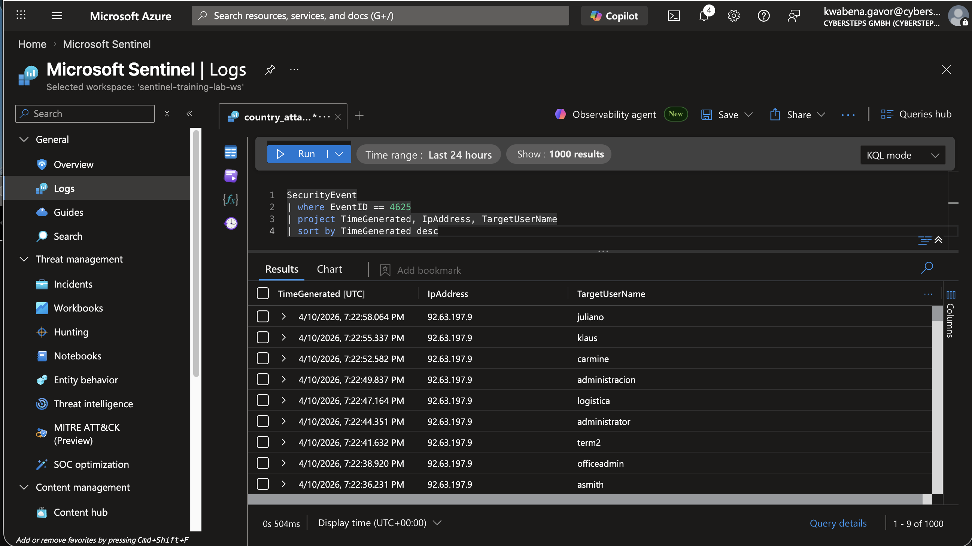Open the notifications bell
This screenshot has width=972, height=546.
click(x=704, y=16)
